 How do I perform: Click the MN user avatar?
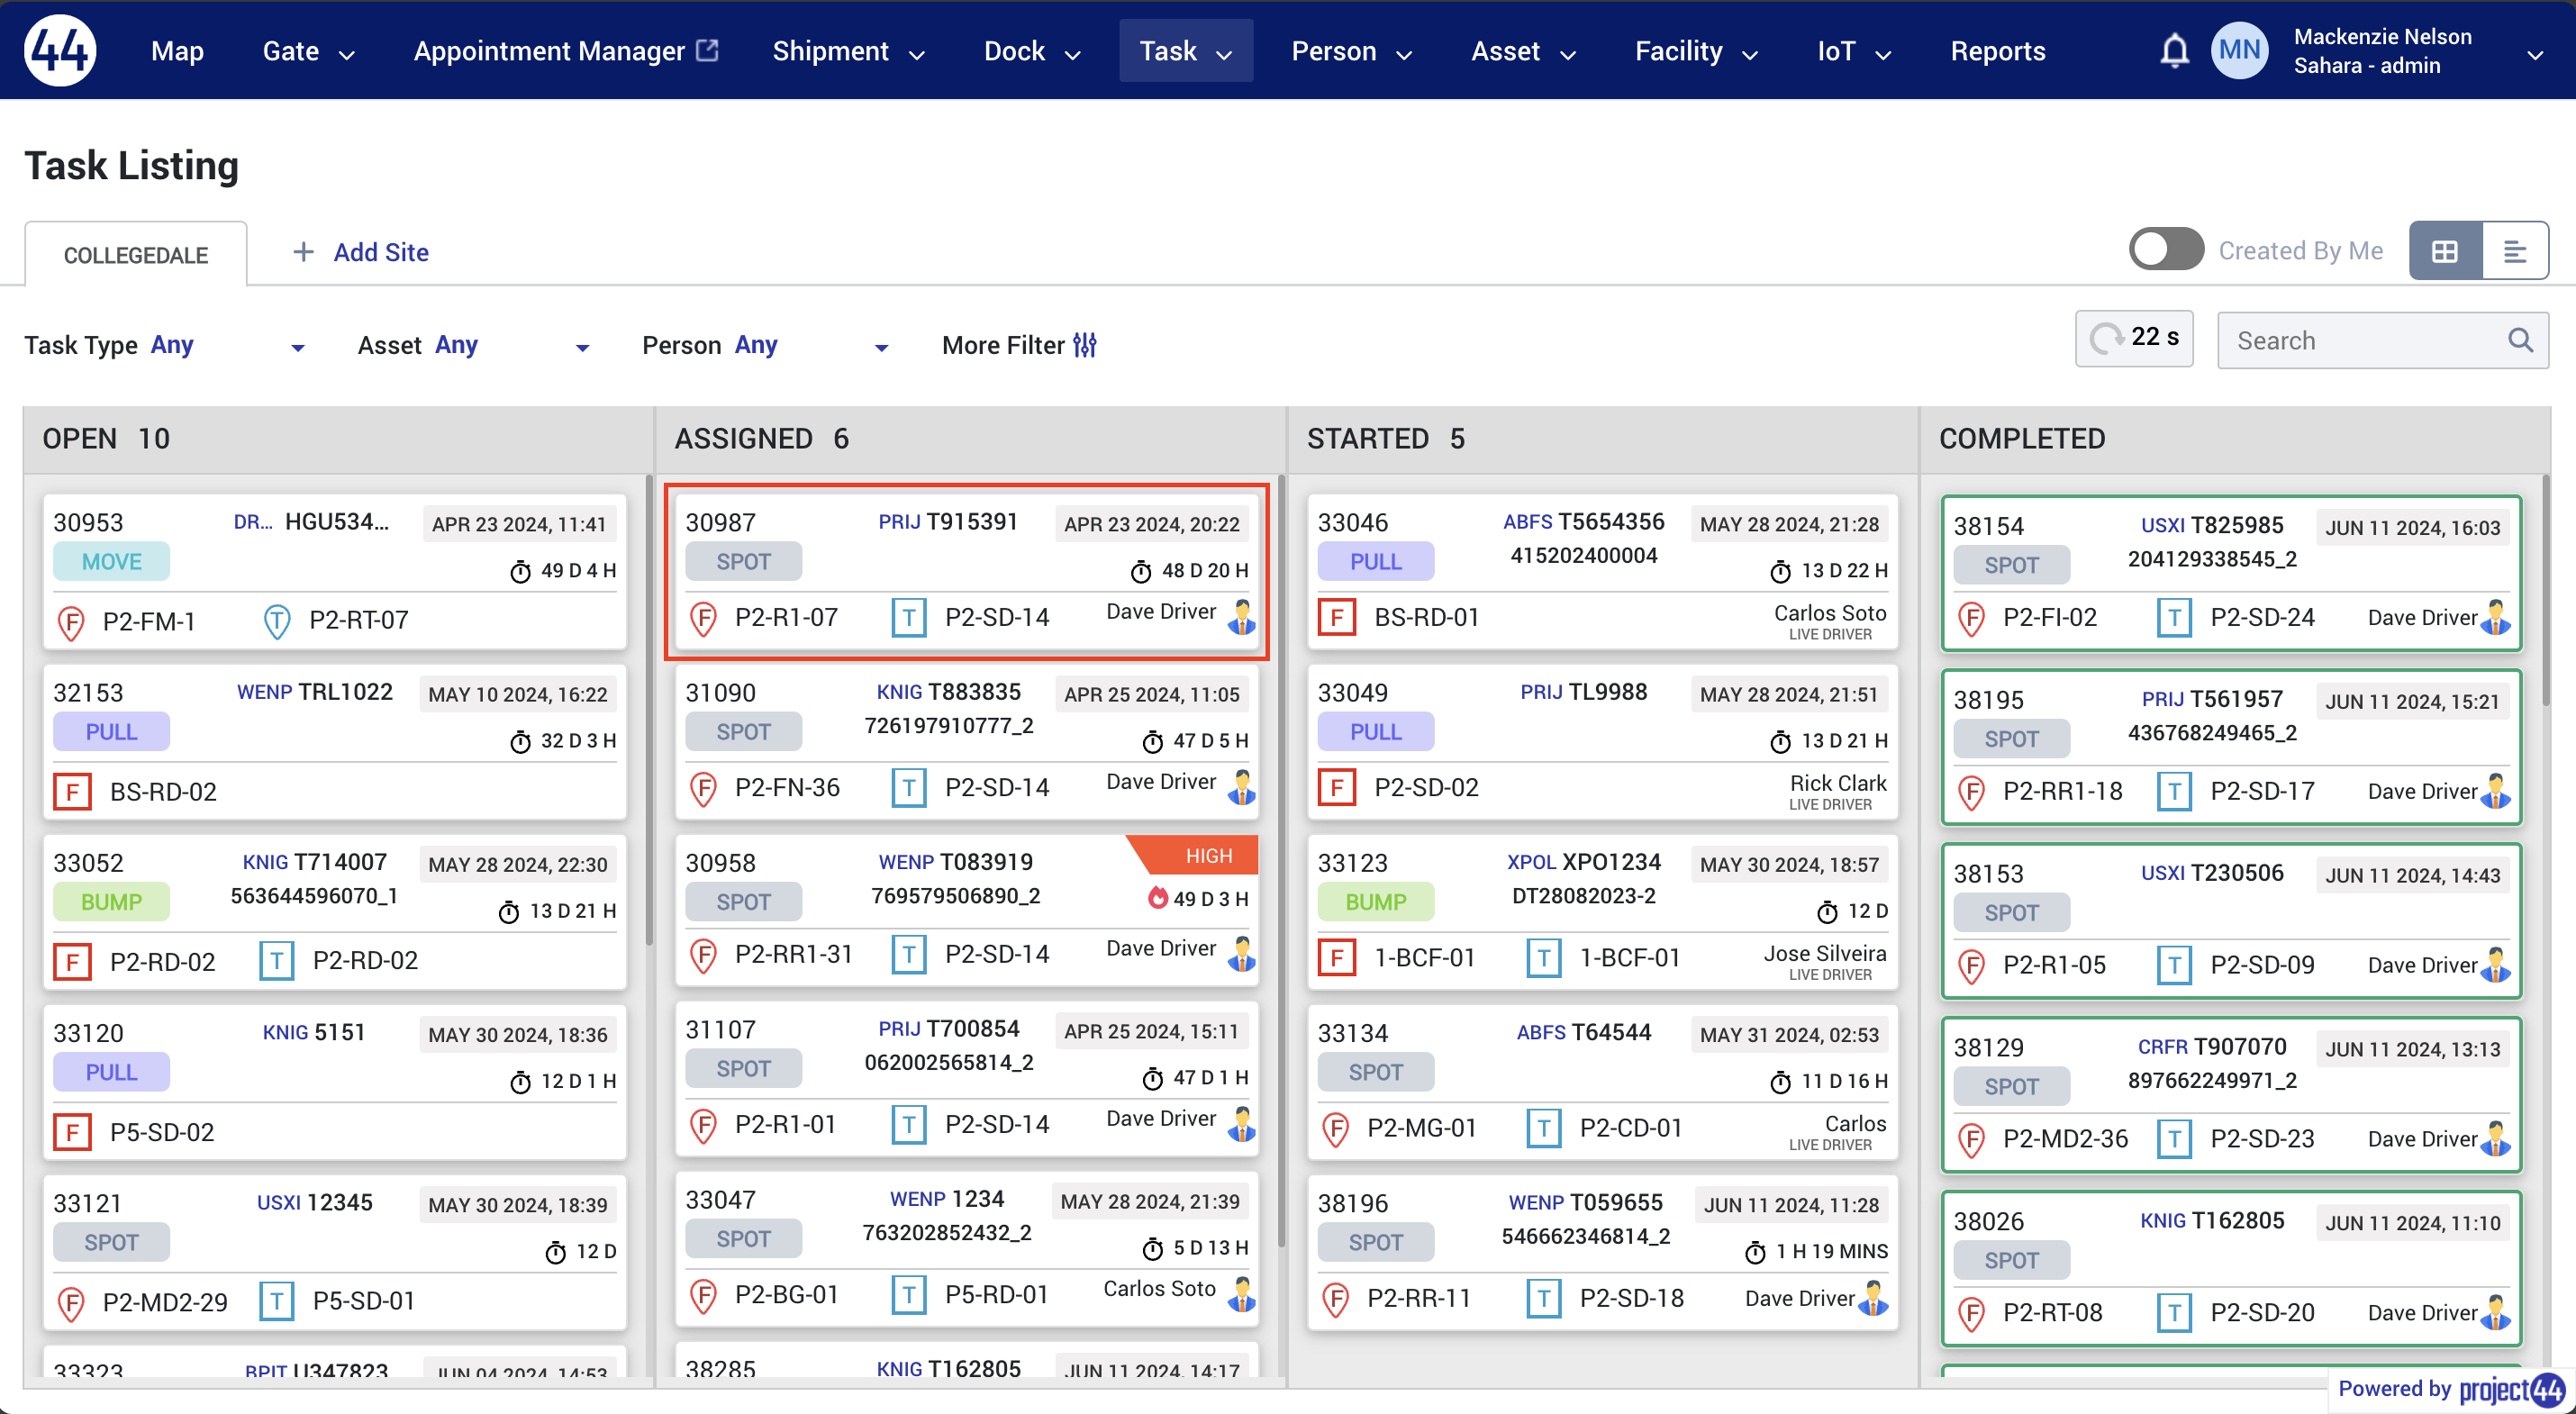[2239, 50]
